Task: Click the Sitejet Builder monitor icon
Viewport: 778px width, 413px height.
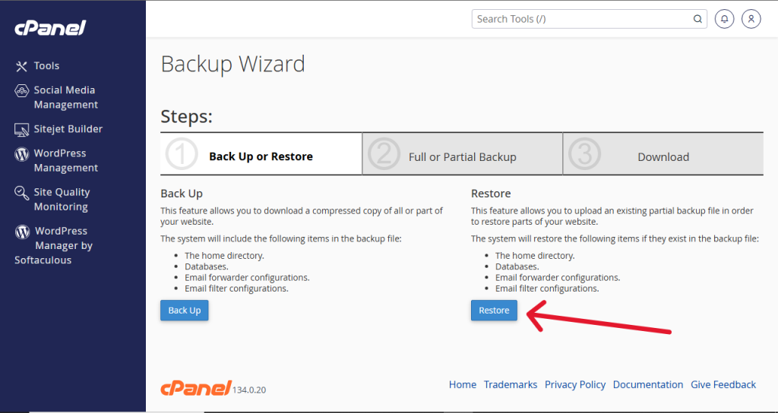Action: point(21,129)
